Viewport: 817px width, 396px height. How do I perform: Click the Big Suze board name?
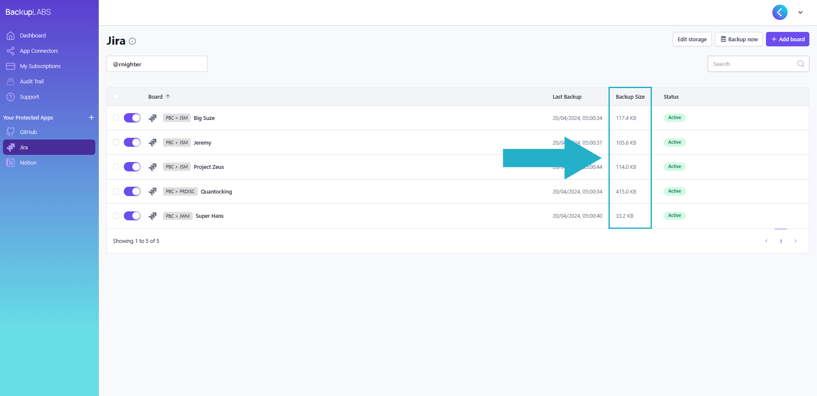pos(204,118)
